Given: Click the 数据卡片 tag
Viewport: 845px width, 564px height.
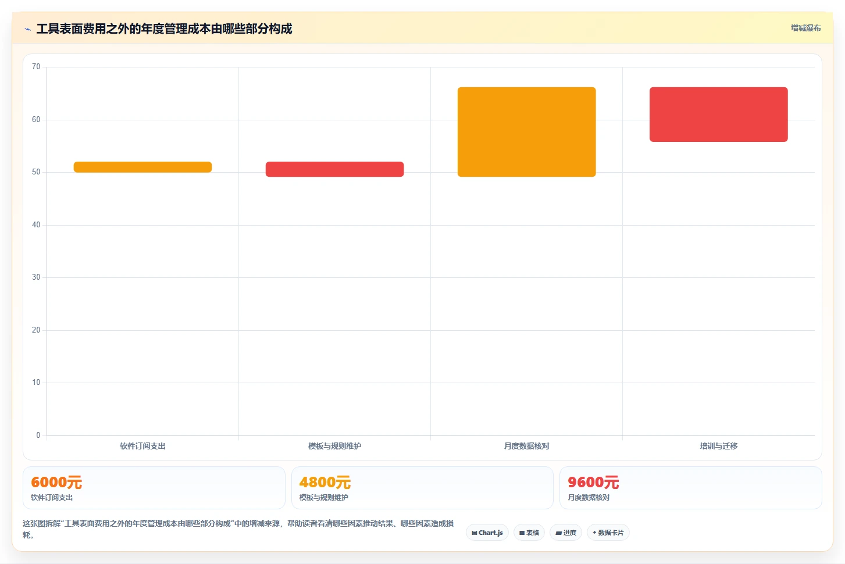Looking at the screenshot, I should click(608, 533).
